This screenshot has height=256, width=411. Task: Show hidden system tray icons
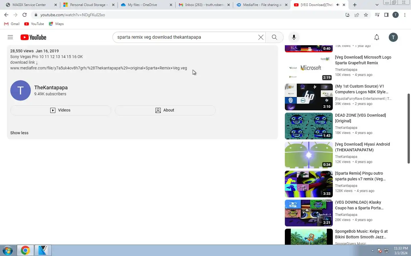click(372, 251)
